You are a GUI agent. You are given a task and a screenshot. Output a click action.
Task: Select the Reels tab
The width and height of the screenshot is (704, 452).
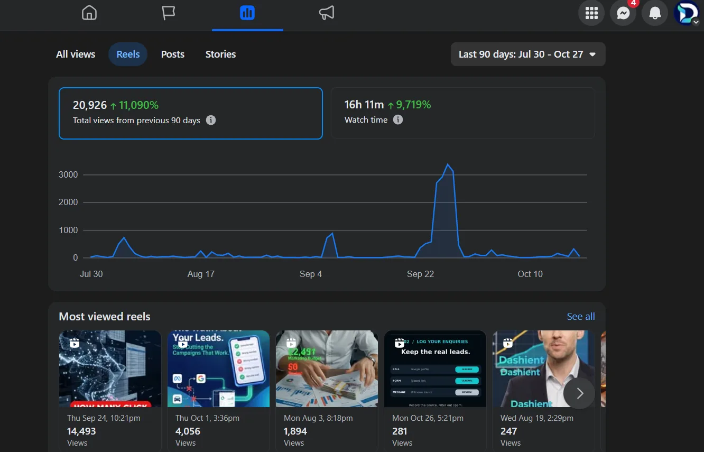click(128, 54)
